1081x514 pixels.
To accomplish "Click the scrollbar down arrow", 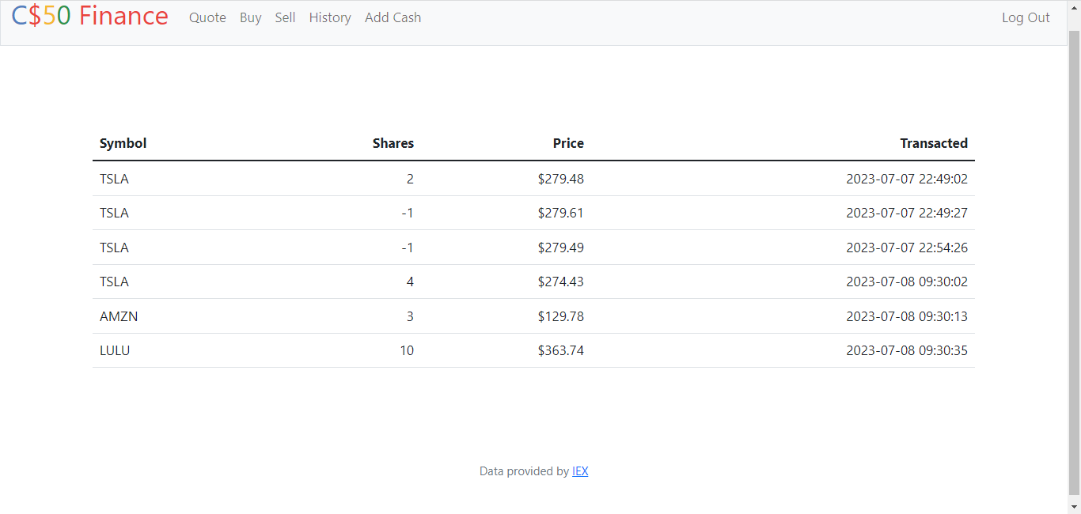I will 1074,506.
